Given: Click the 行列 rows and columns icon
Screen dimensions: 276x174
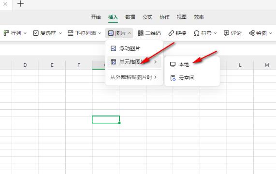Looking at the screenshot, I should pyautogui.click(x=6, y=33).
